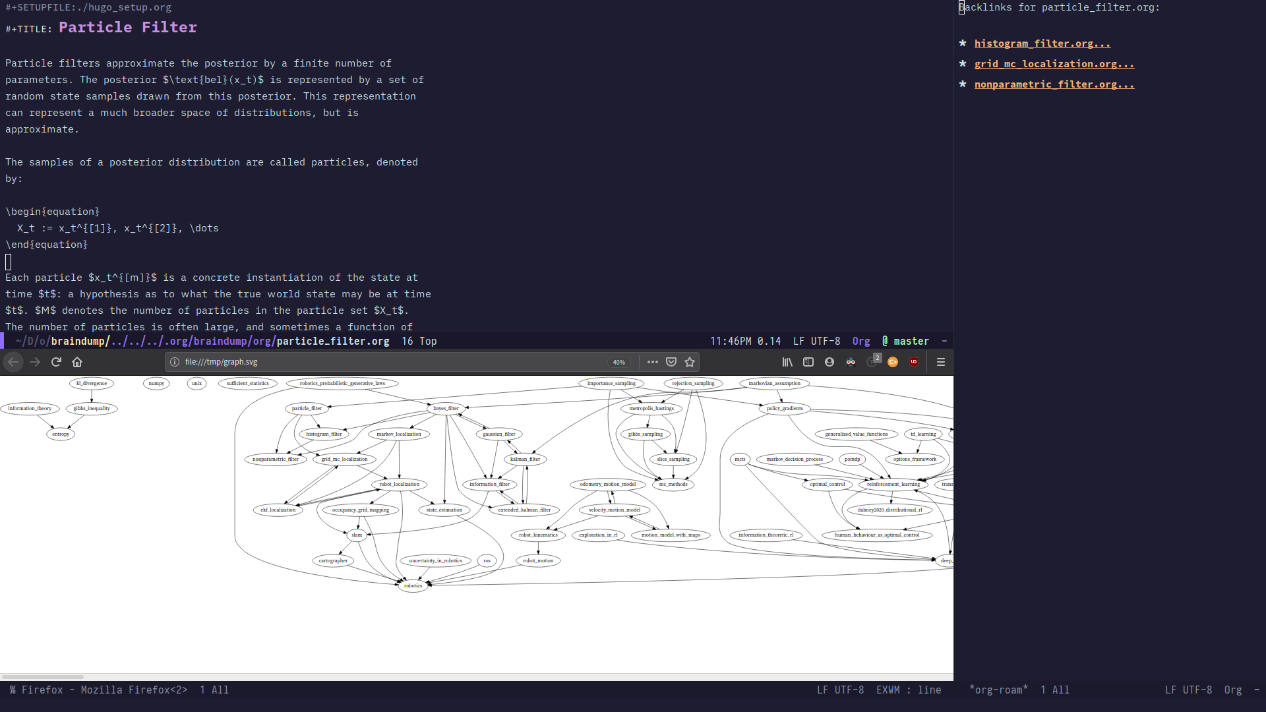Reset the 40% zoom level badge
This screenshot has height=712, width=1266.
coord(618,362)
